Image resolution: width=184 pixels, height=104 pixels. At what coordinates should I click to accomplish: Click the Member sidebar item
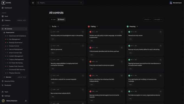pyautogui.click(x=8, y=77)
